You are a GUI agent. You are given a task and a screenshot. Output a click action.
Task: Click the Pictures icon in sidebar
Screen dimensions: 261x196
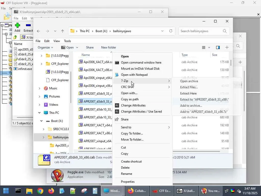(x=46, y=96)
